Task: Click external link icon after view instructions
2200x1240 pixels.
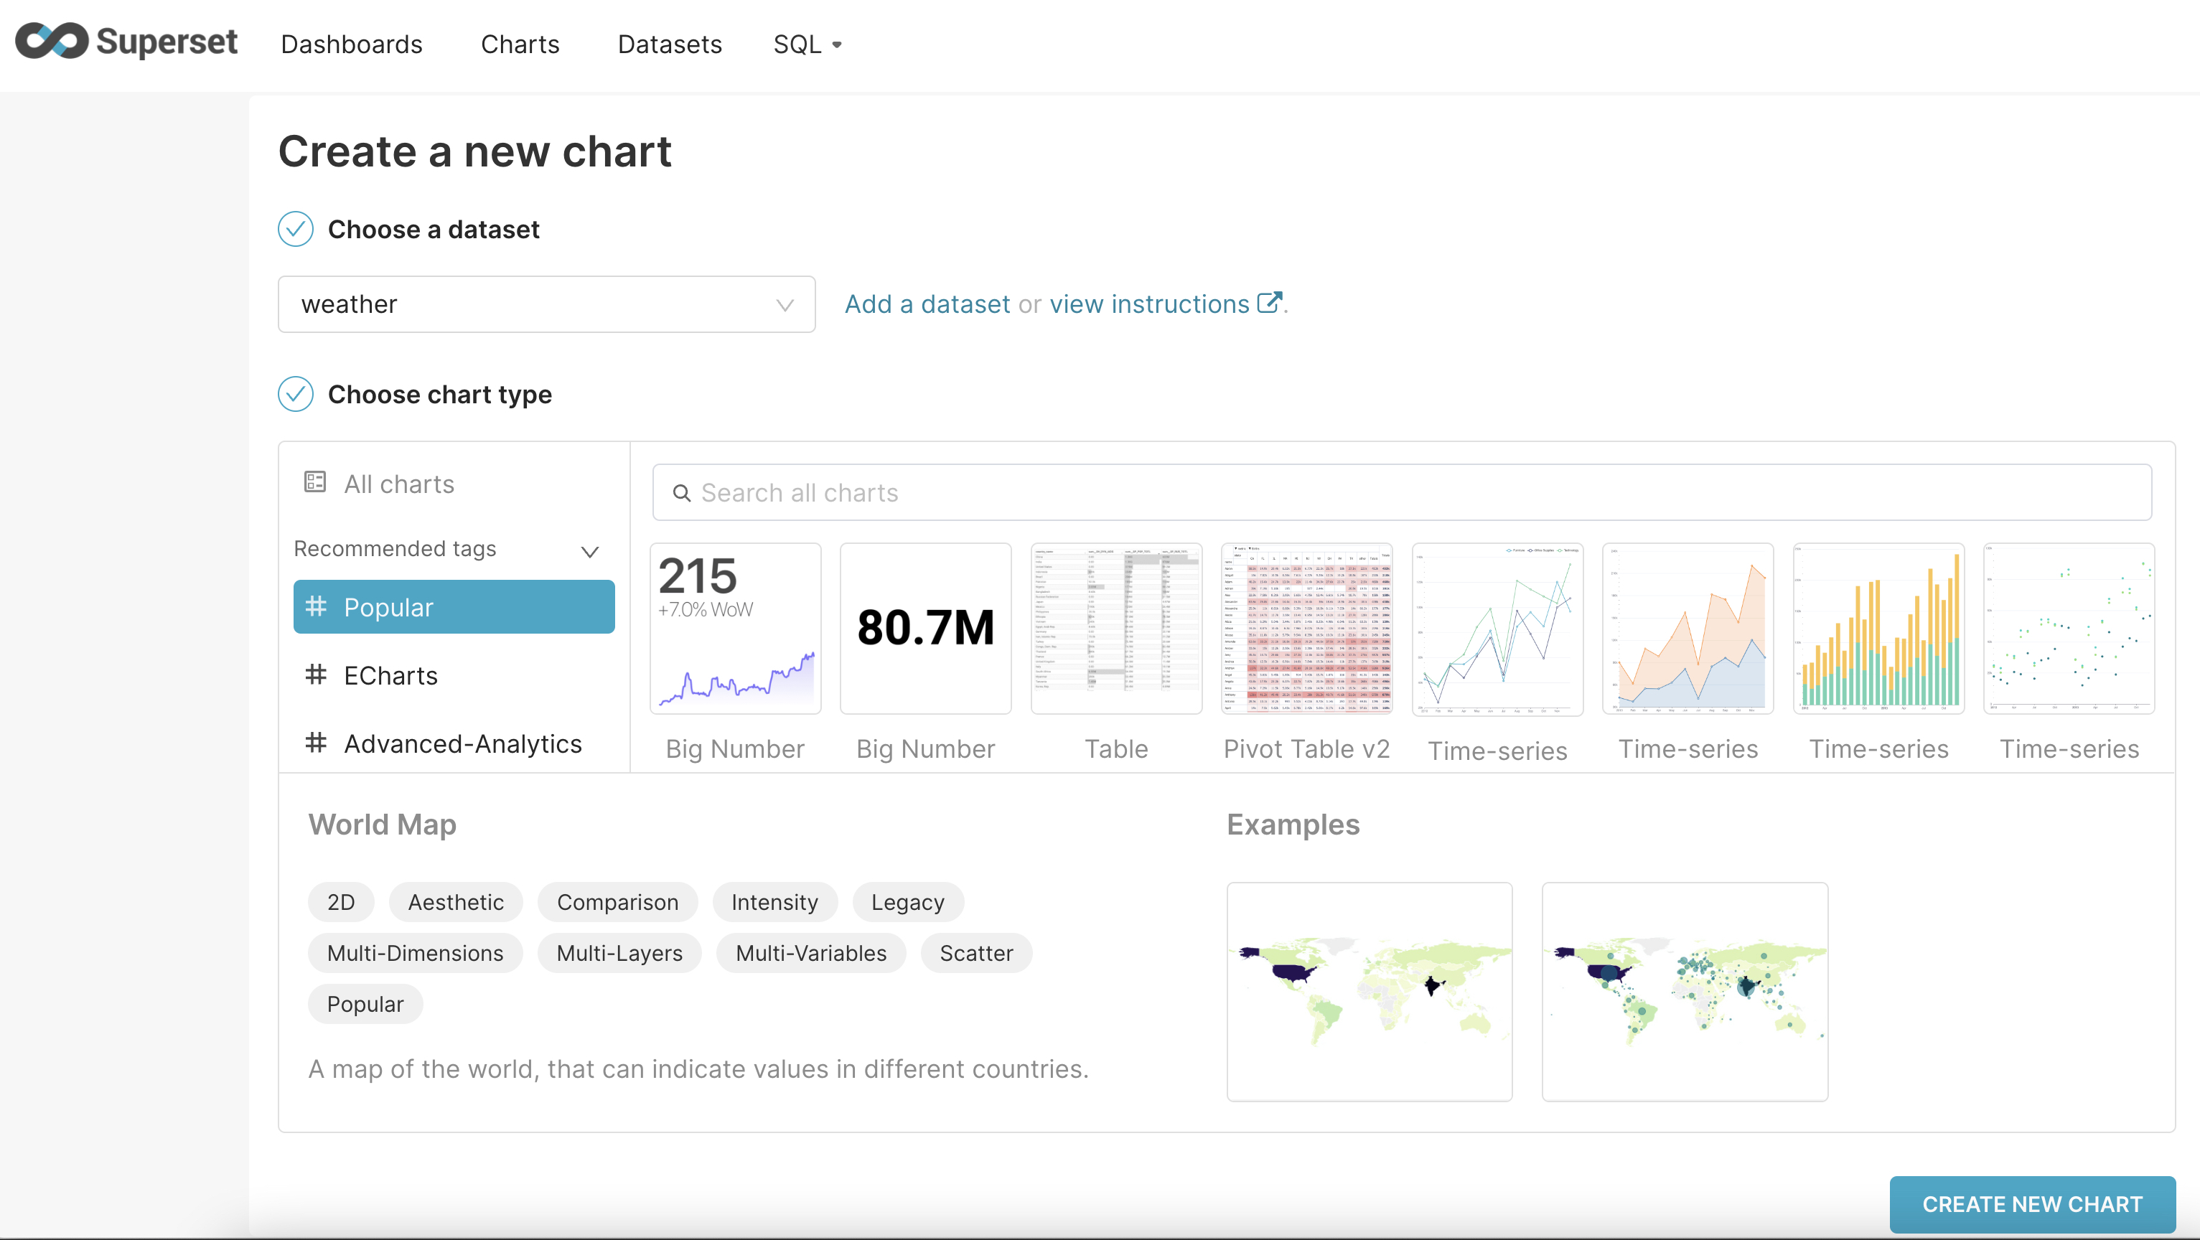Action: (x=1269, y=303)
